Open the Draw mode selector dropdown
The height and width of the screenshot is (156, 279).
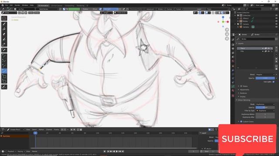[9, 13]
